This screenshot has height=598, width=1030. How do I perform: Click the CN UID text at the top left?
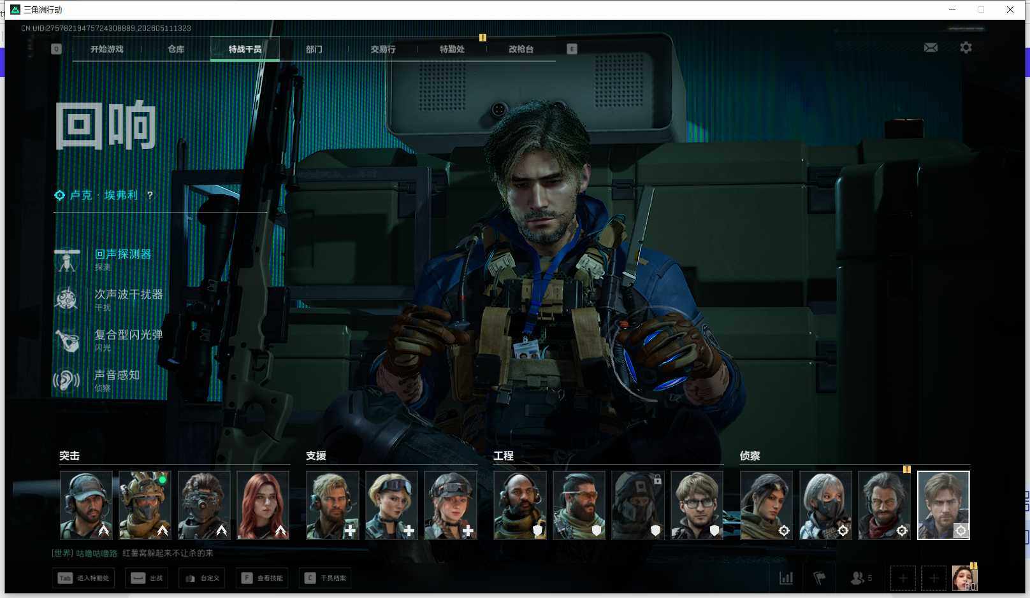[x=106, y=29]
